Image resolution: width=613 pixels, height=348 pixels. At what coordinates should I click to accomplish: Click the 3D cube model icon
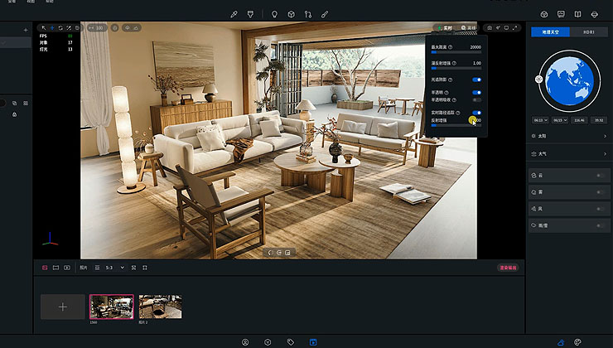[291, 14]
